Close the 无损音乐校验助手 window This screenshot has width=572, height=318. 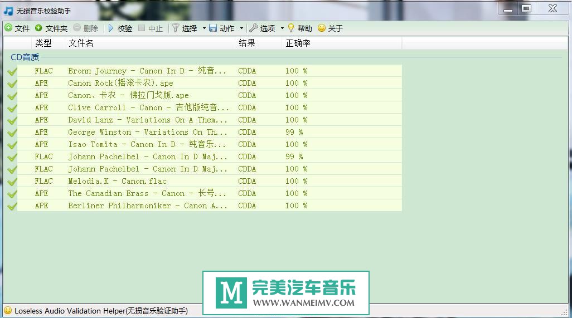(552, 9)
